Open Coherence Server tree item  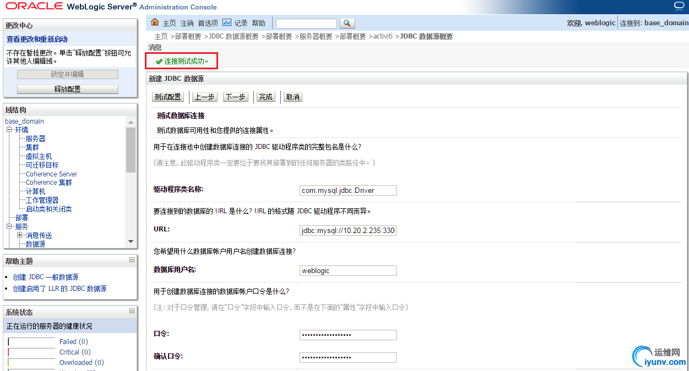click(51, 174)
